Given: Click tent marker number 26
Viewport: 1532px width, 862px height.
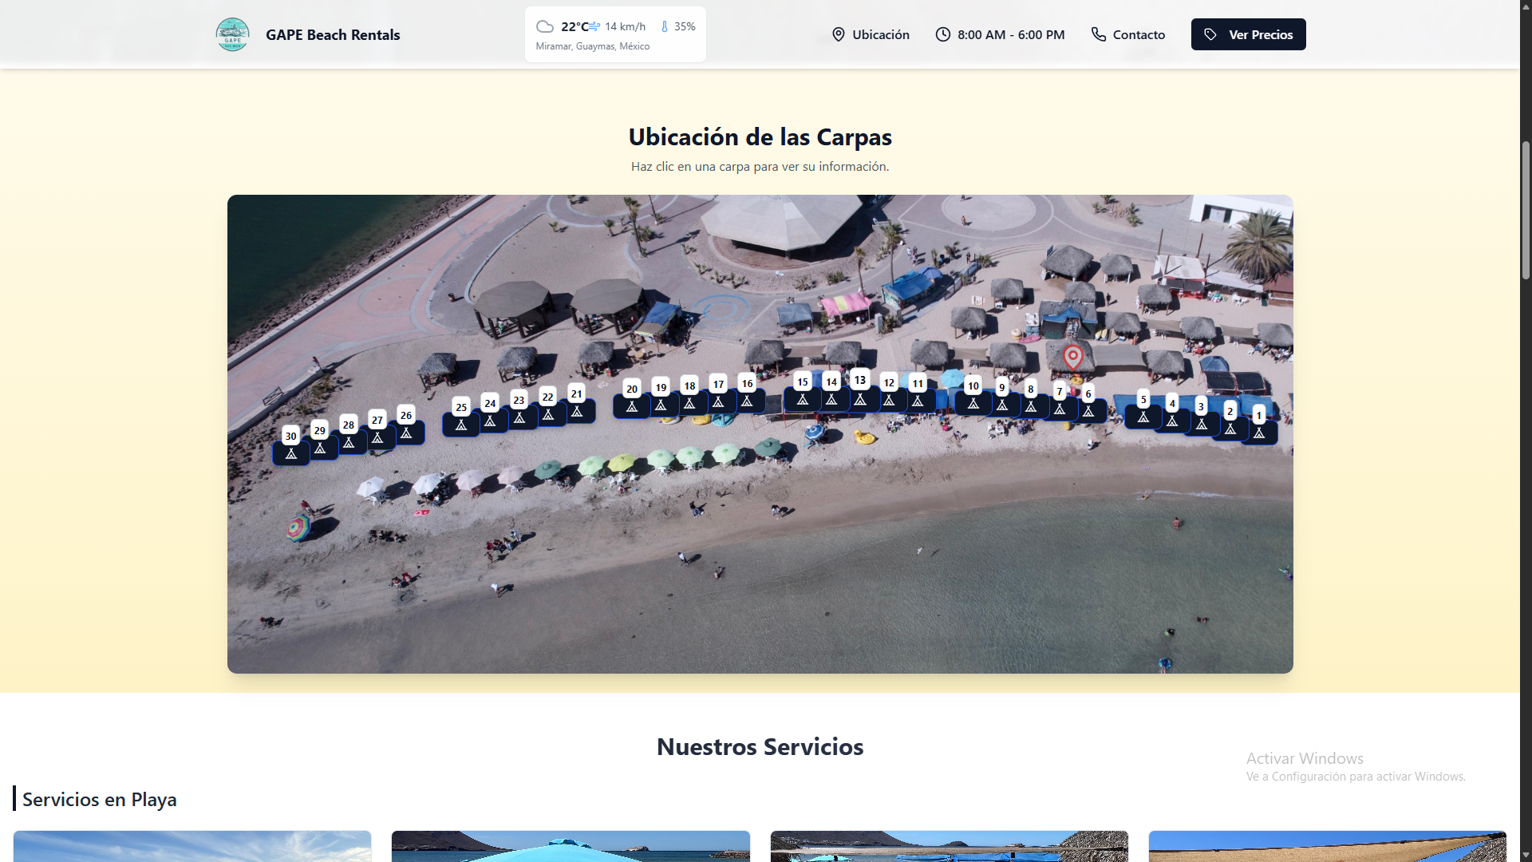Looking at the screenshot, I should 406,432.
